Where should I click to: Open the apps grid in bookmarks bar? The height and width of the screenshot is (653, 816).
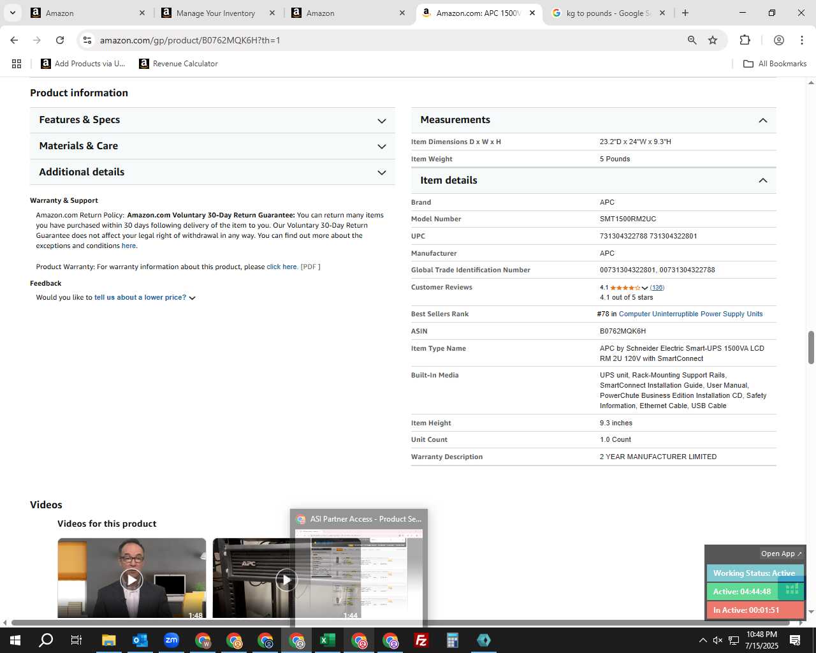pos(17,64)
